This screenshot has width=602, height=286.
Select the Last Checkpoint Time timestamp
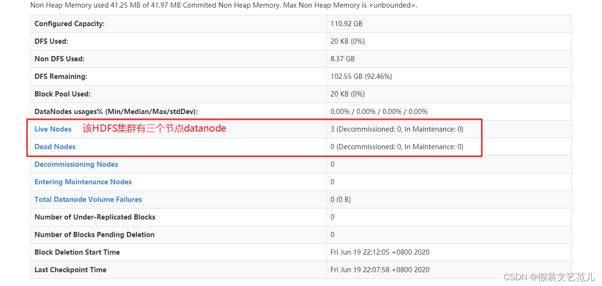[x=380, y=270]
